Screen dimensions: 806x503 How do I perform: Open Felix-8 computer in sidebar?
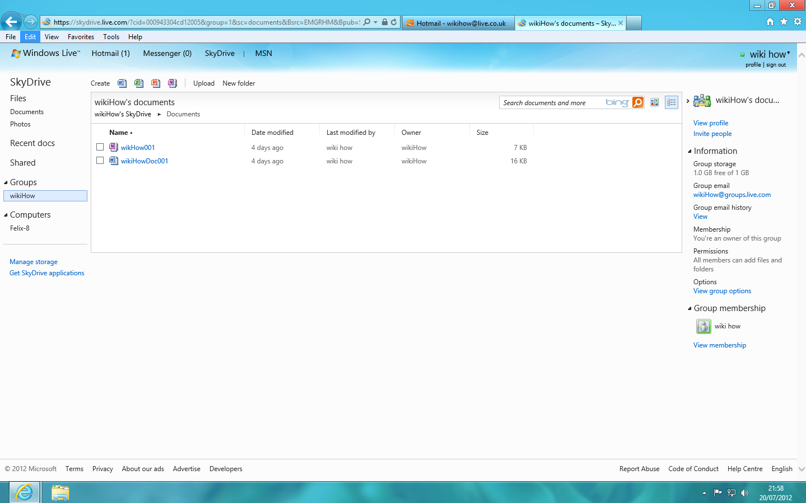coord(20,228)
